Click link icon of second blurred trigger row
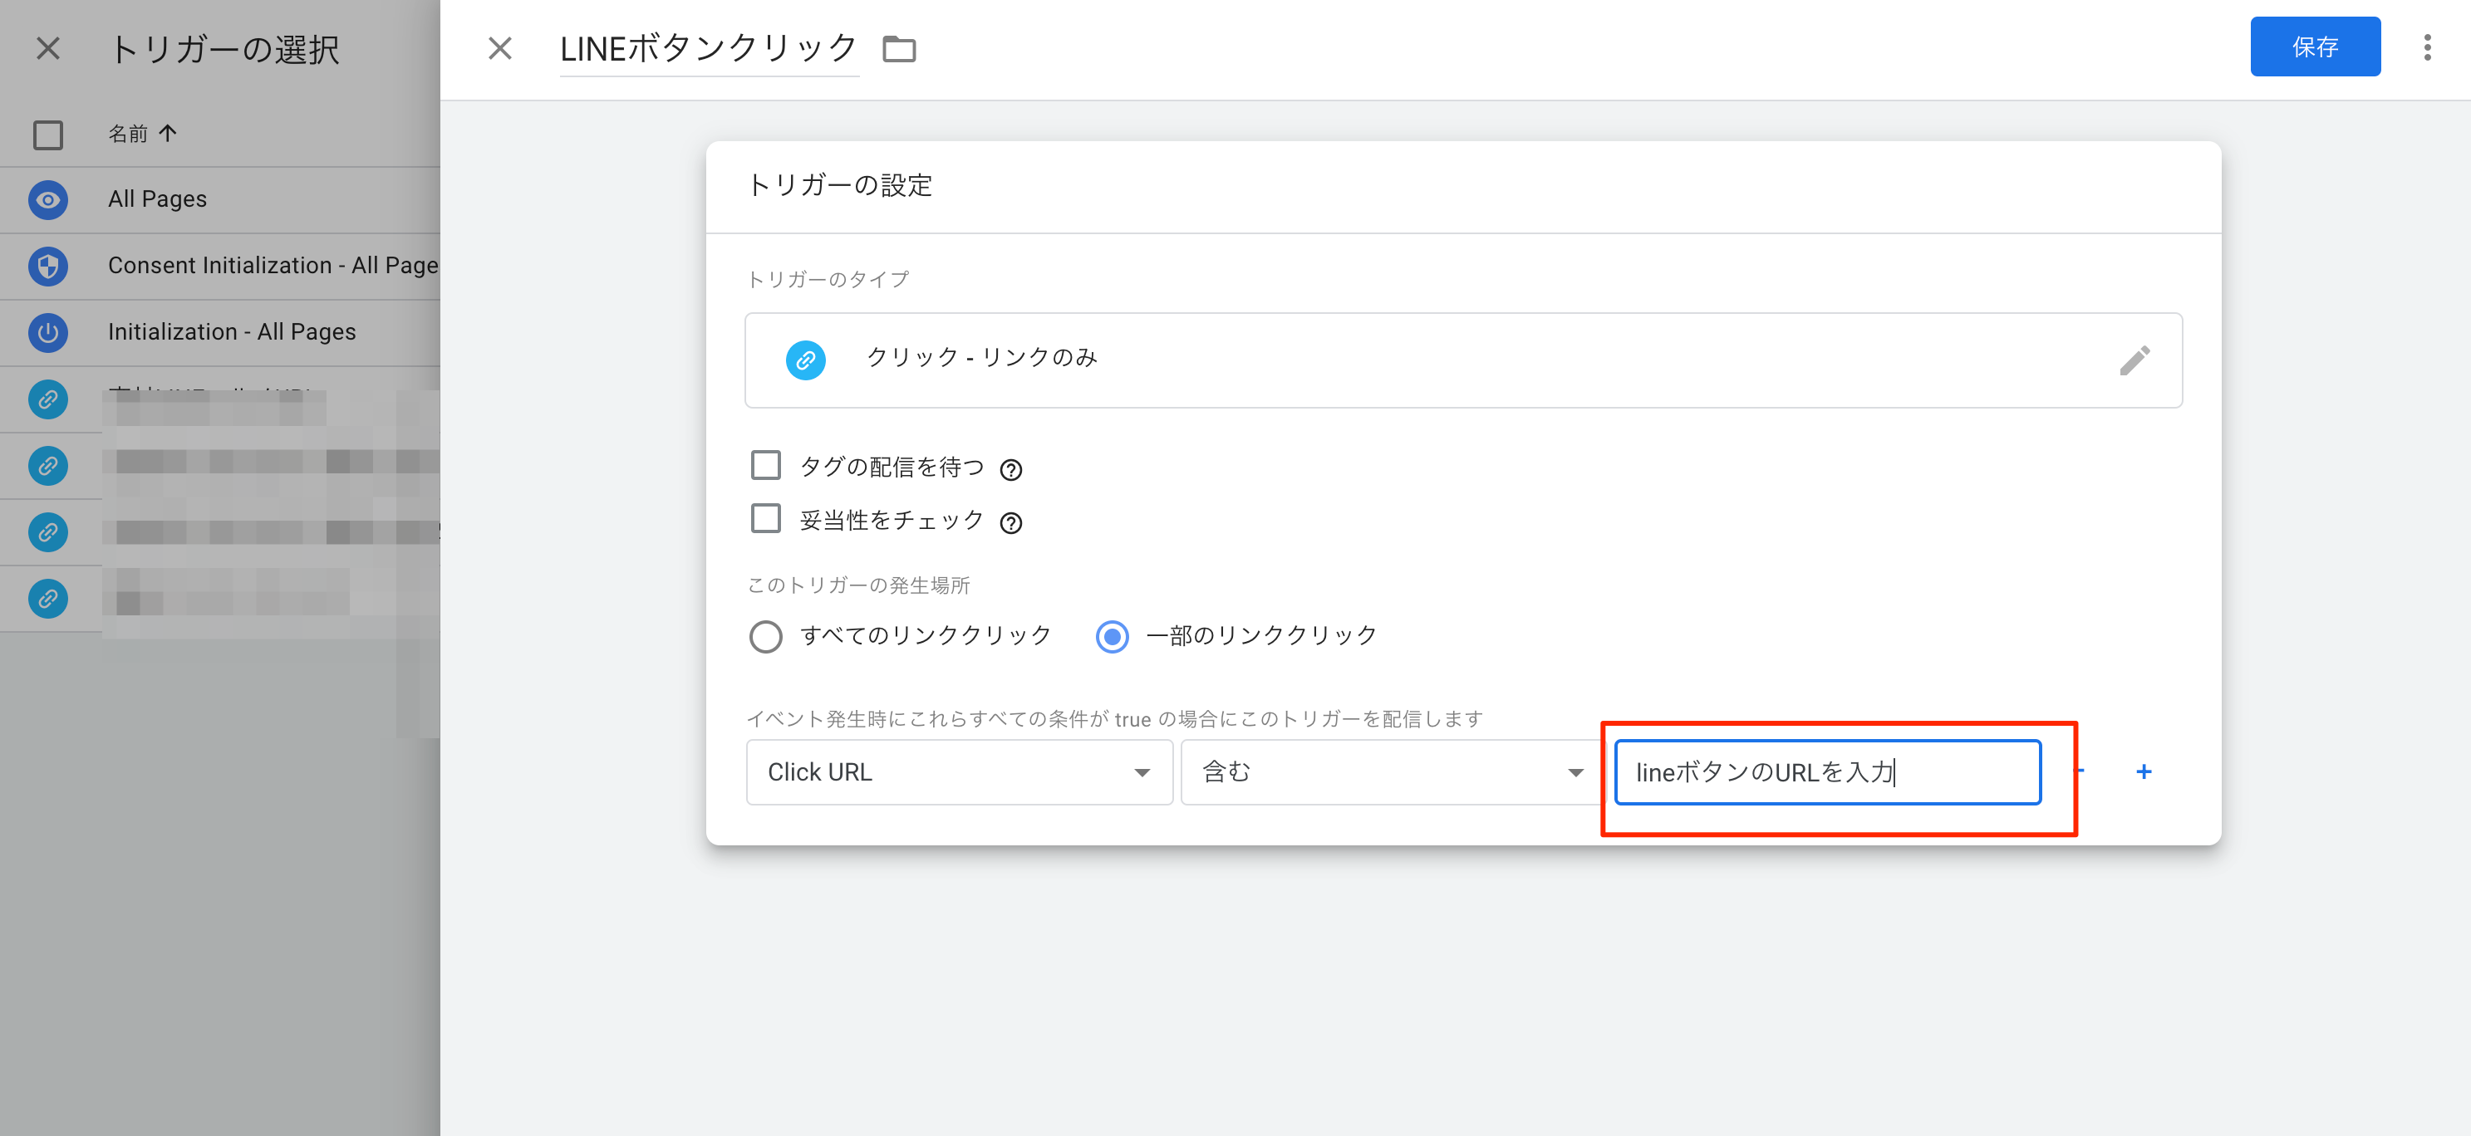 pyautogui.click(x=48, y=465)
